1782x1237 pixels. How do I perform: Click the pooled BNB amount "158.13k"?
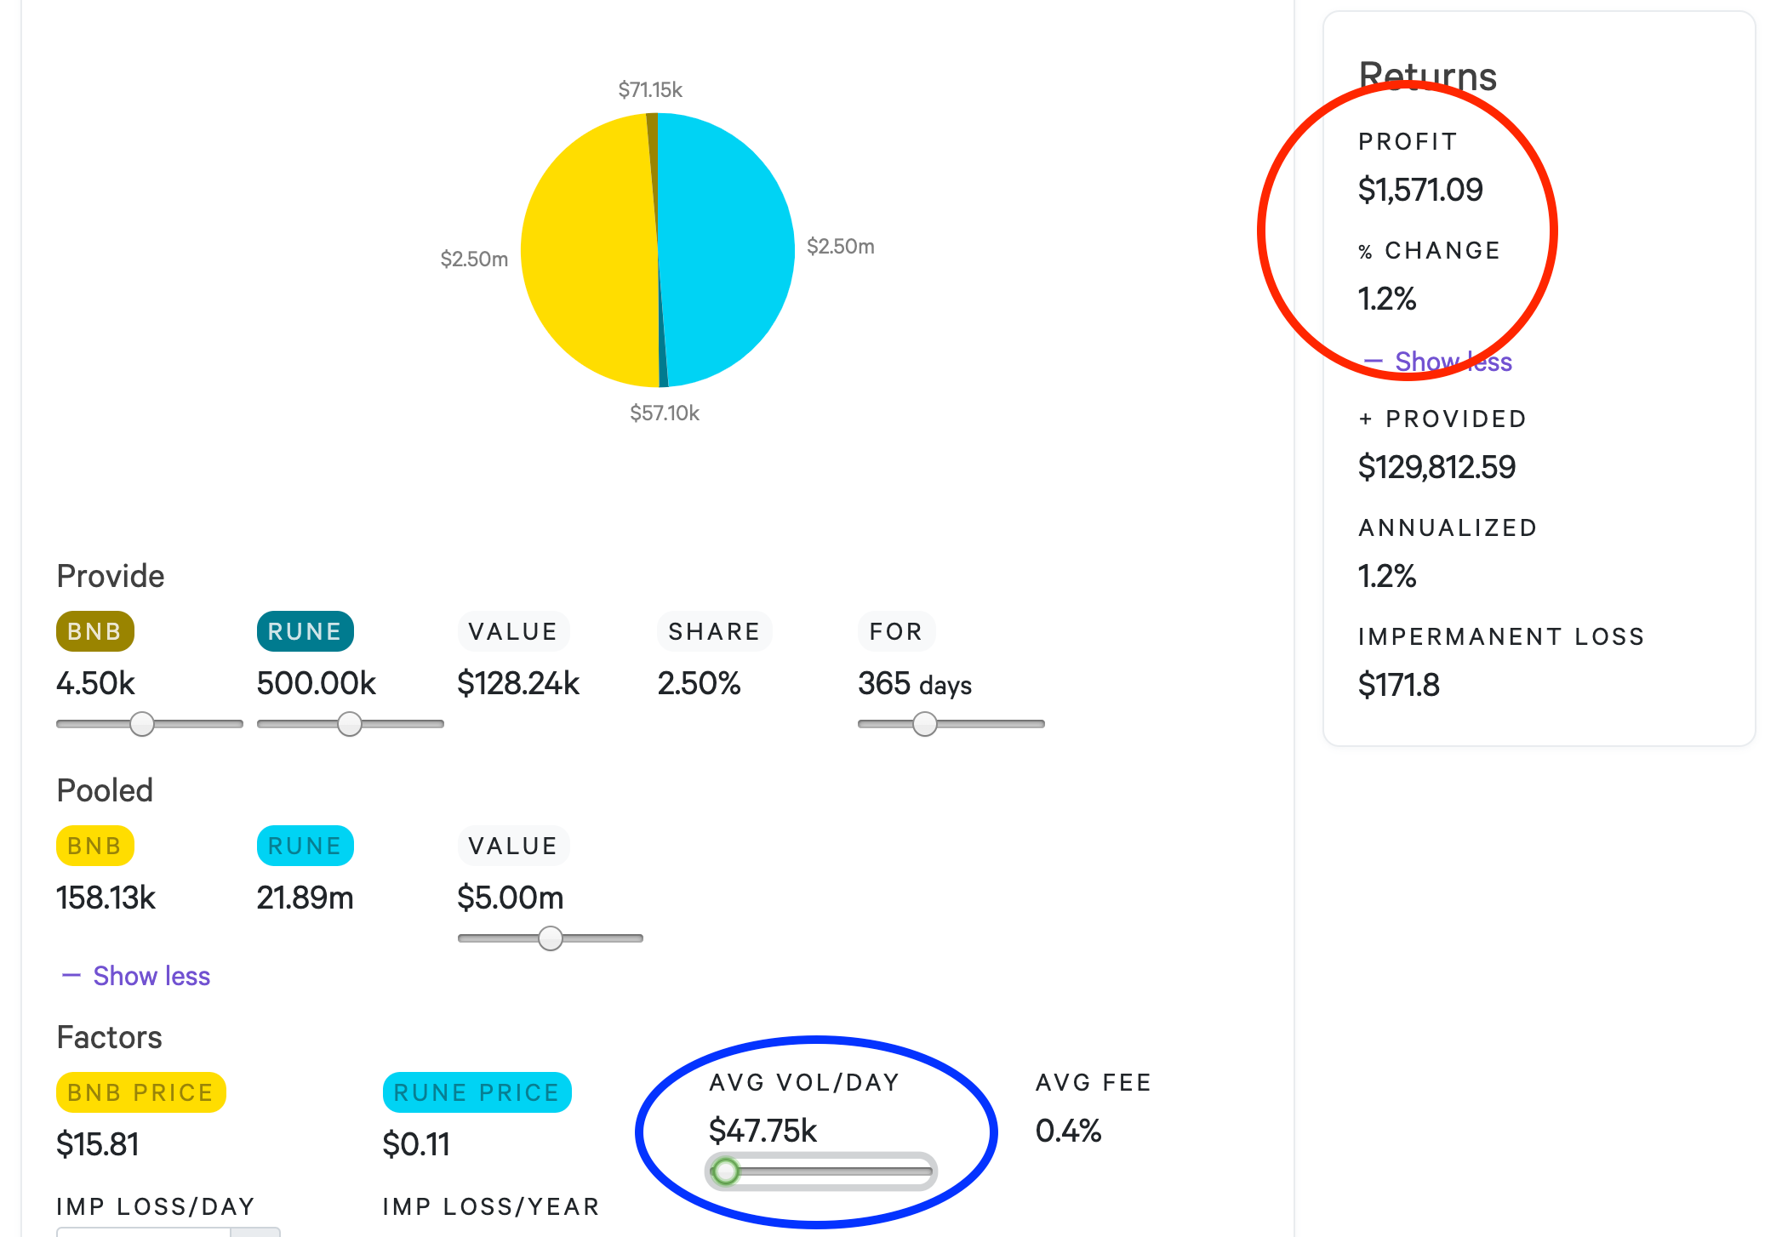pos(106,898)
